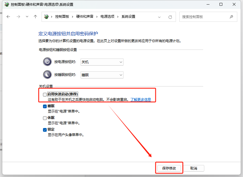Uncheck the 锁定 checkbox
Image resolution: width=243 pixels, height=177 pixels.
pos(45,130)
